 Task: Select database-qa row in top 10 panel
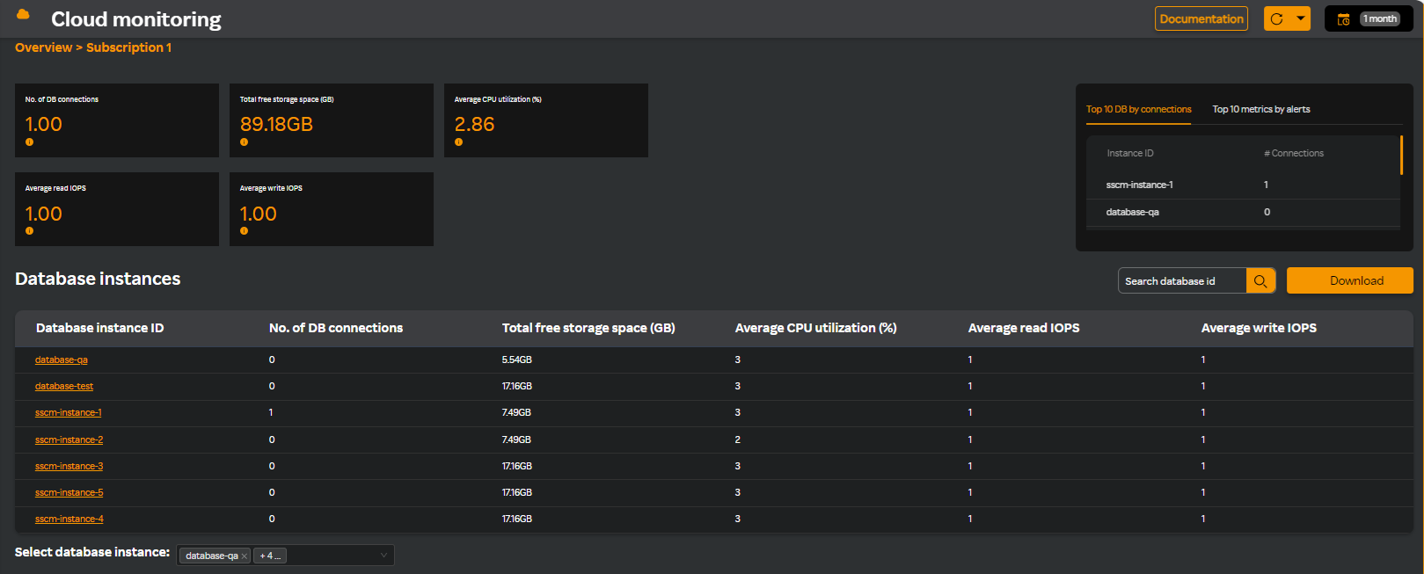click(x=1243, y=212)
